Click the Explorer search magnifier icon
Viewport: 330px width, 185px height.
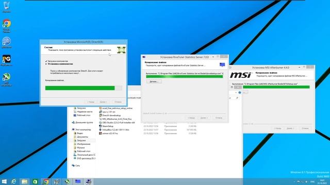pyautogui.click(x=237, y=98)
